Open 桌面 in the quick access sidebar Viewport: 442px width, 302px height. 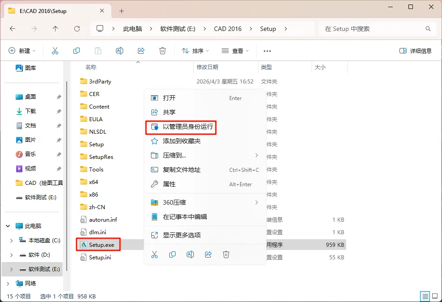click(26, 96)
